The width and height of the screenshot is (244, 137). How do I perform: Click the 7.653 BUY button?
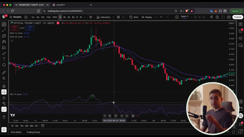(x=30, y=28)
